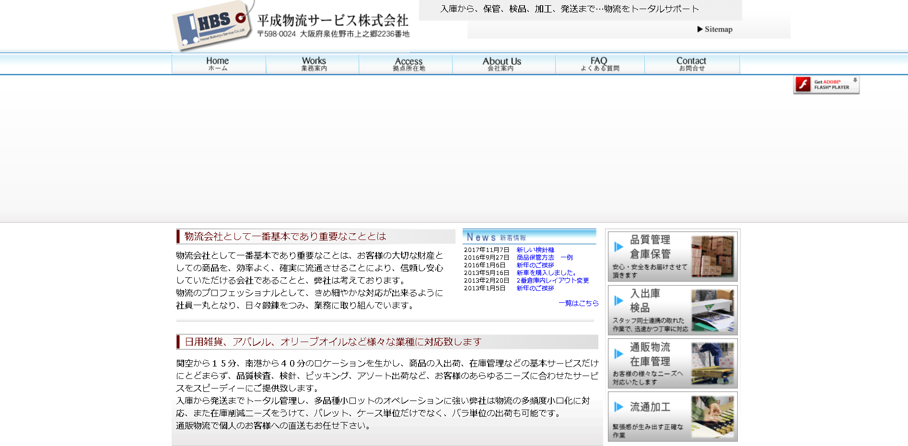Open the 新車を購入しました news entry
908x446 pixels.
[545, 272]
